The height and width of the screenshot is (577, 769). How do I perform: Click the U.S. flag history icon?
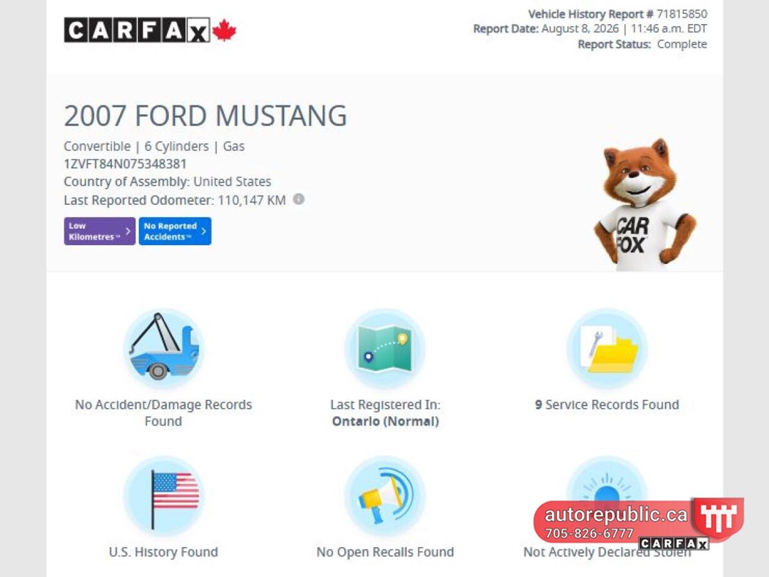(x=163, y=496)
